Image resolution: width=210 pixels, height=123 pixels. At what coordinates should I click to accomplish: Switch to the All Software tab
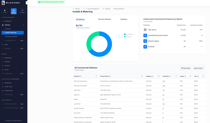(x=80, y=19)
